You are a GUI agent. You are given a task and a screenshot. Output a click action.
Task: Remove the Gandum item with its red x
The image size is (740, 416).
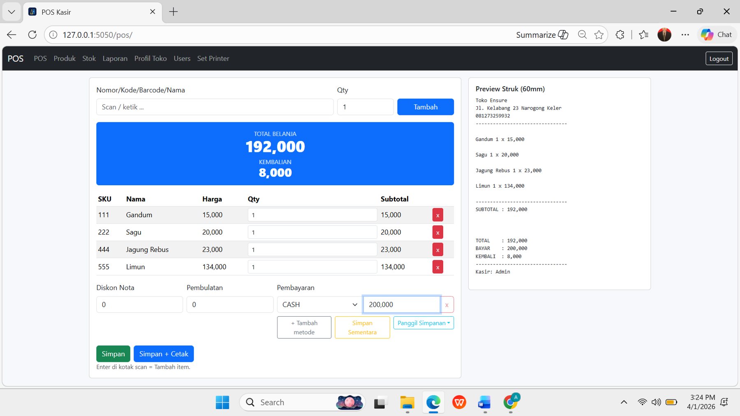[437, 214]
